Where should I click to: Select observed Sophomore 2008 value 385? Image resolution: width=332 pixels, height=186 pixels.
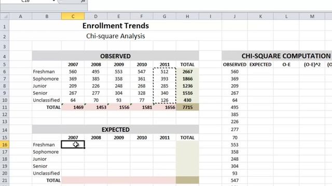tap(95, 79)
